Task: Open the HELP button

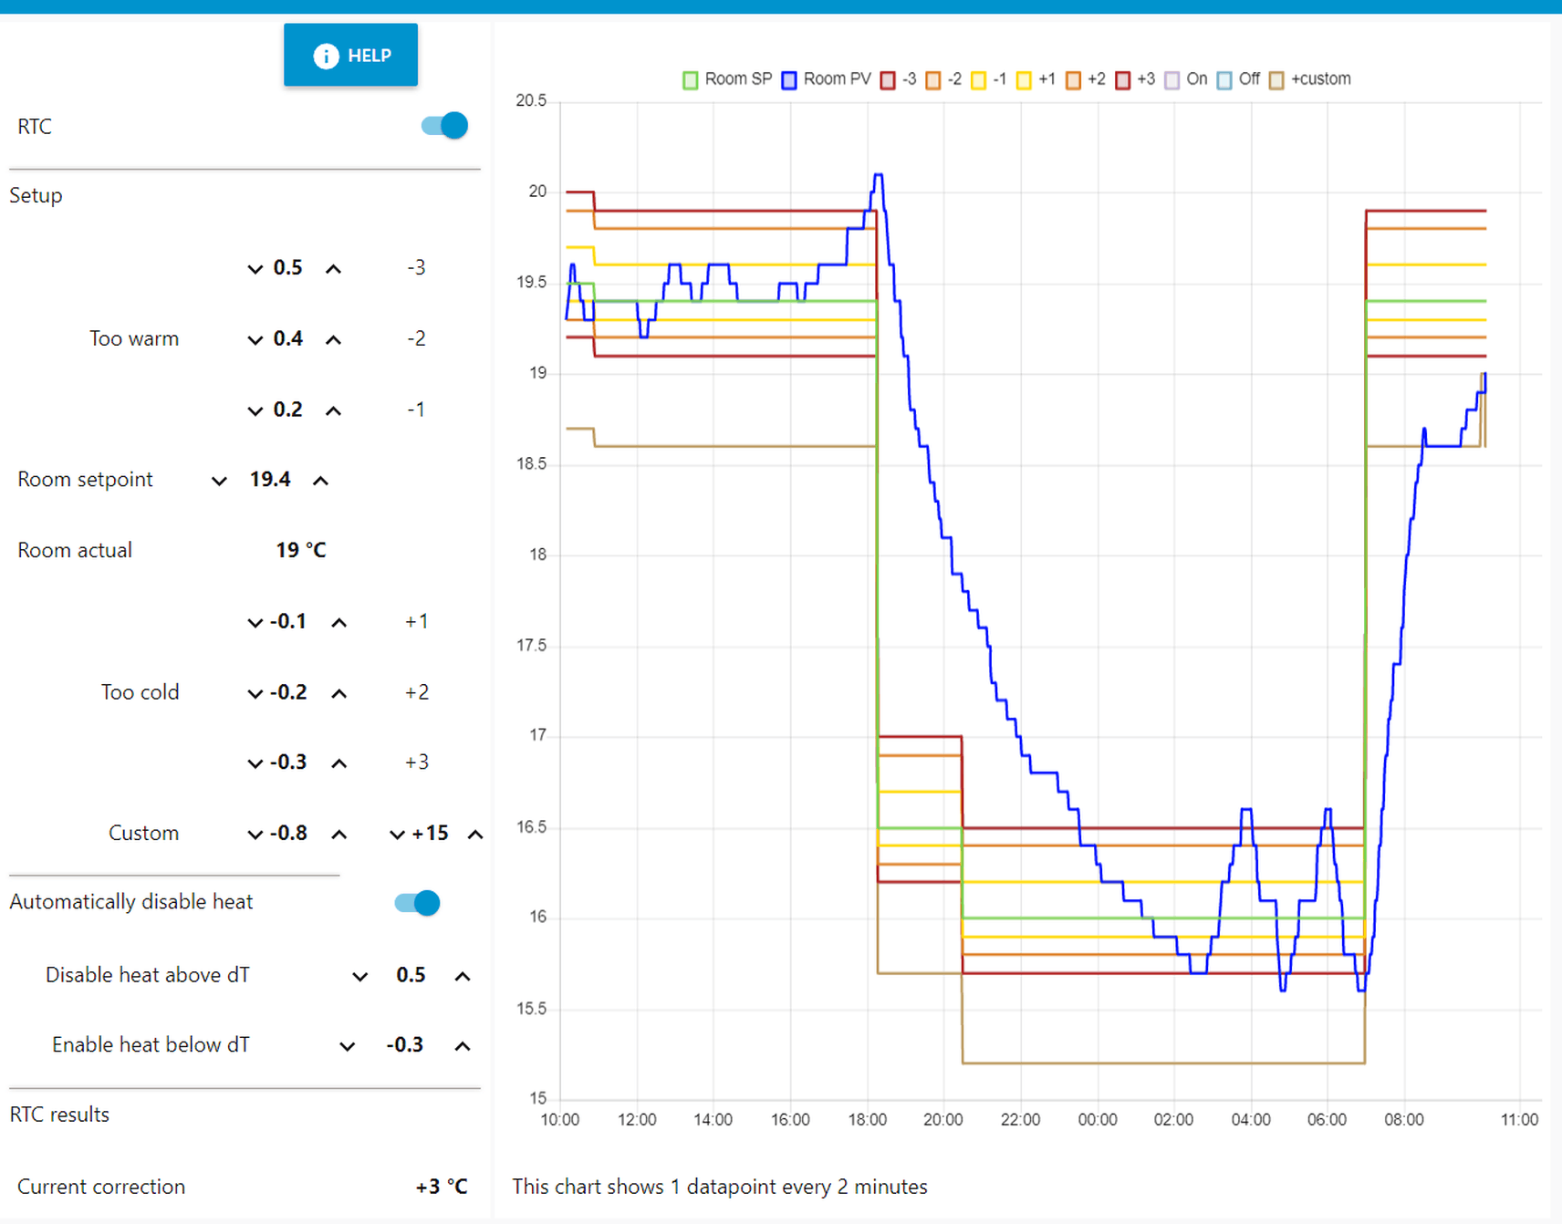Action: [x=350, y=56]
